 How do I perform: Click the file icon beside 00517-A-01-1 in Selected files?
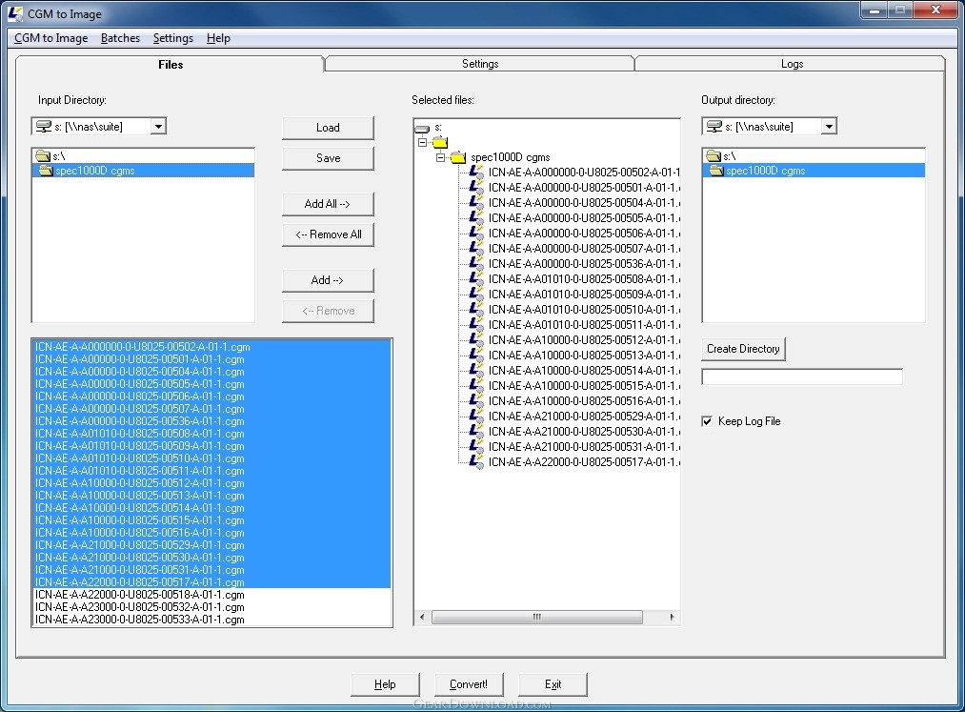[476, 462]
